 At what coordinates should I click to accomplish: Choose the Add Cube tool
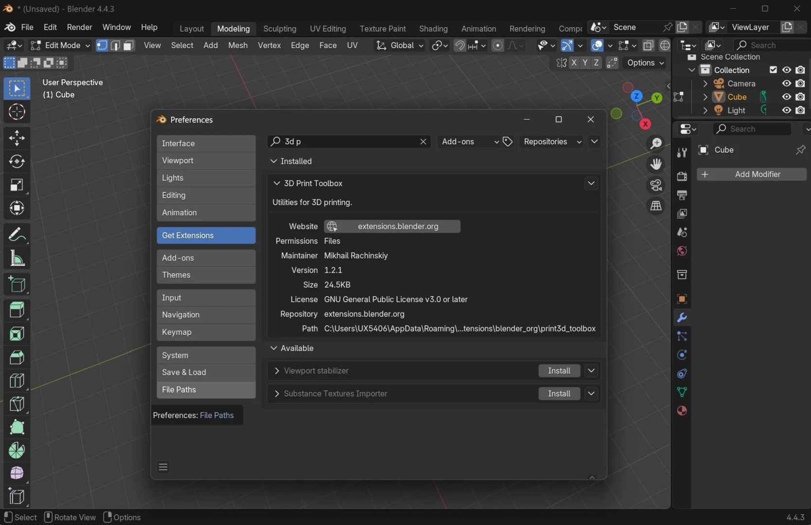tap(17, 284)
